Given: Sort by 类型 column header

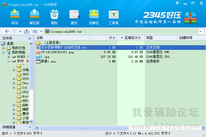Looking at the screenshot, I should coord(161,38).
